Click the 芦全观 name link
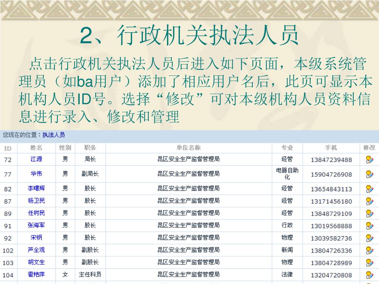 (x=36, y=250)
